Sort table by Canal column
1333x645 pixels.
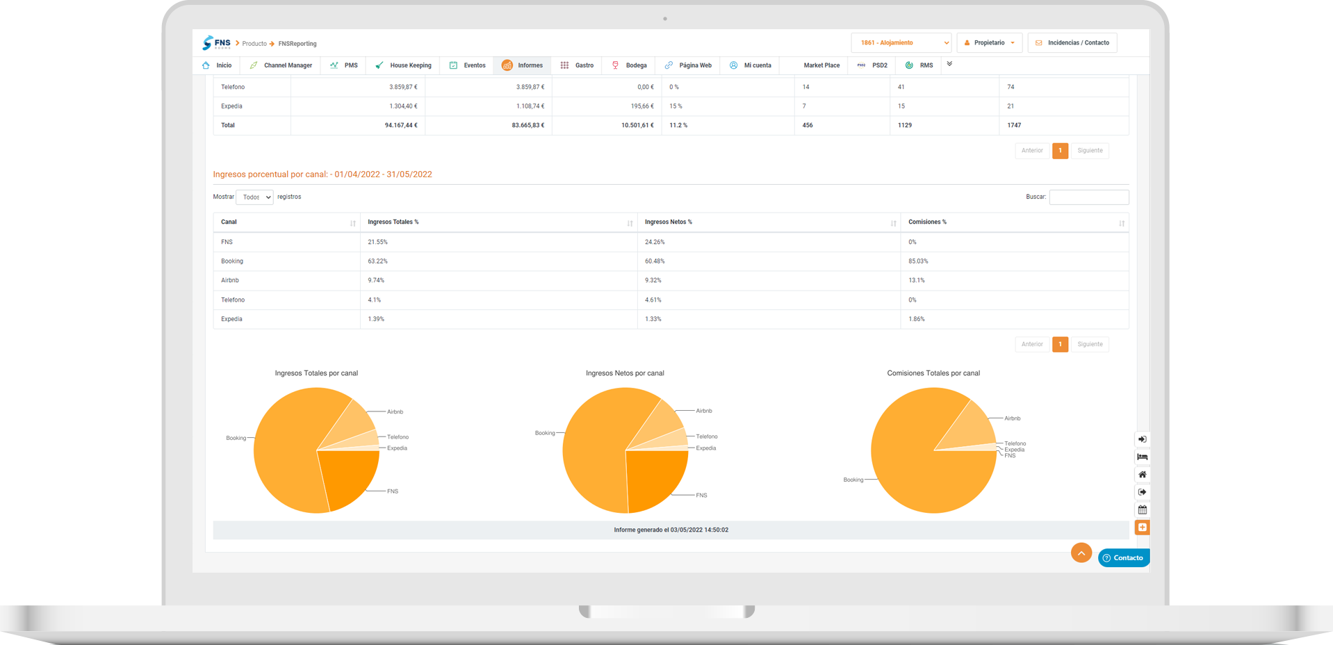(286, 222)
